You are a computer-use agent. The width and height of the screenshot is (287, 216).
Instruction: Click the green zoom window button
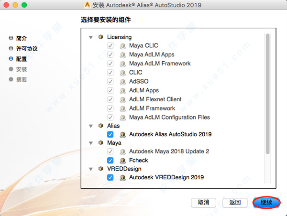pyautogui.click(x=24, y=5)
